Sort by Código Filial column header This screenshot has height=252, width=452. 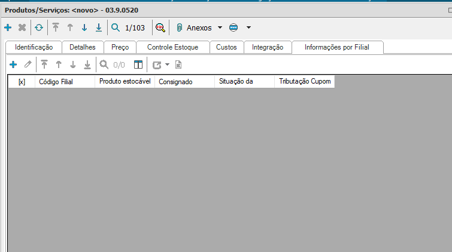[65, 82]
